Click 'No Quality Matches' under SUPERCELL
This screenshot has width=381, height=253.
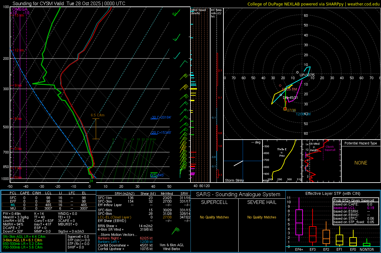(x=214, y=217)
